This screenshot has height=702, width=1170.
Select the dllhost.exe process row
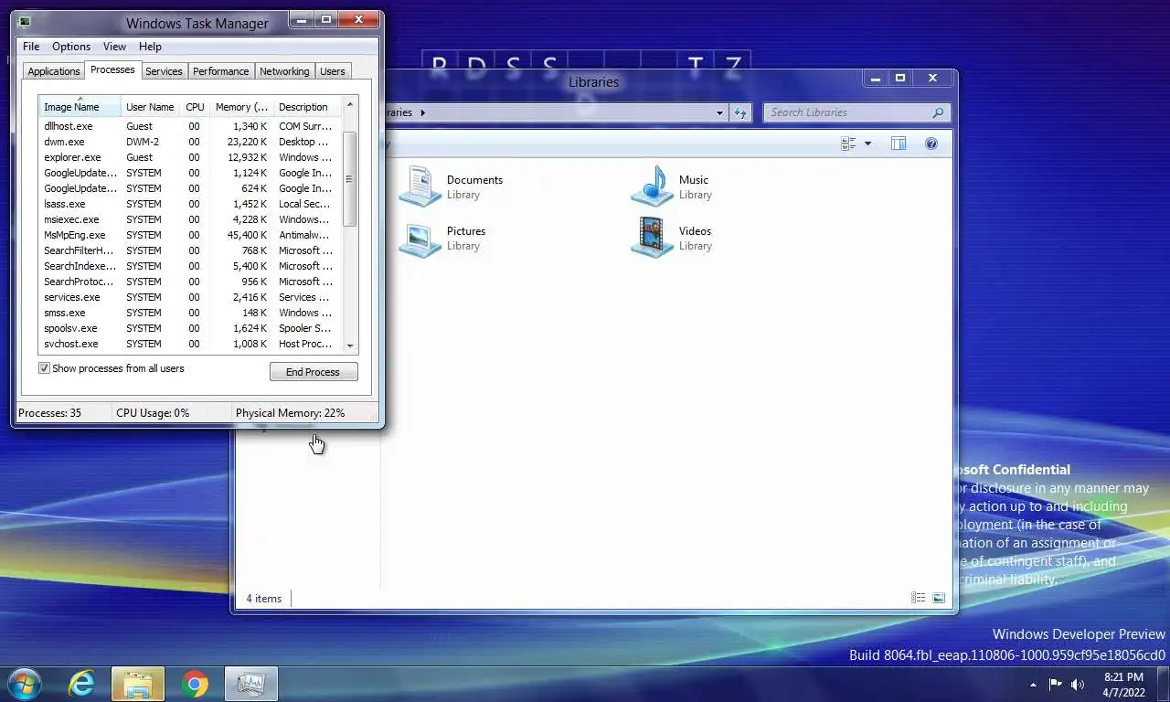(190, 126)
